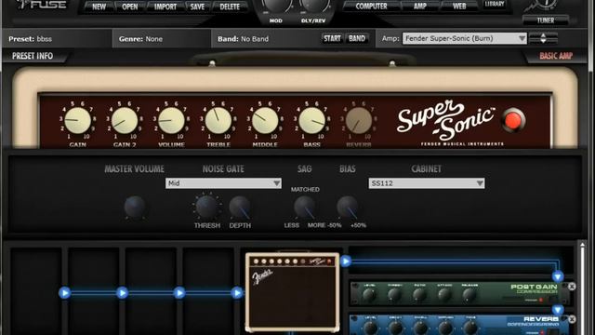Click the DELETE preset button

point(230,7)
